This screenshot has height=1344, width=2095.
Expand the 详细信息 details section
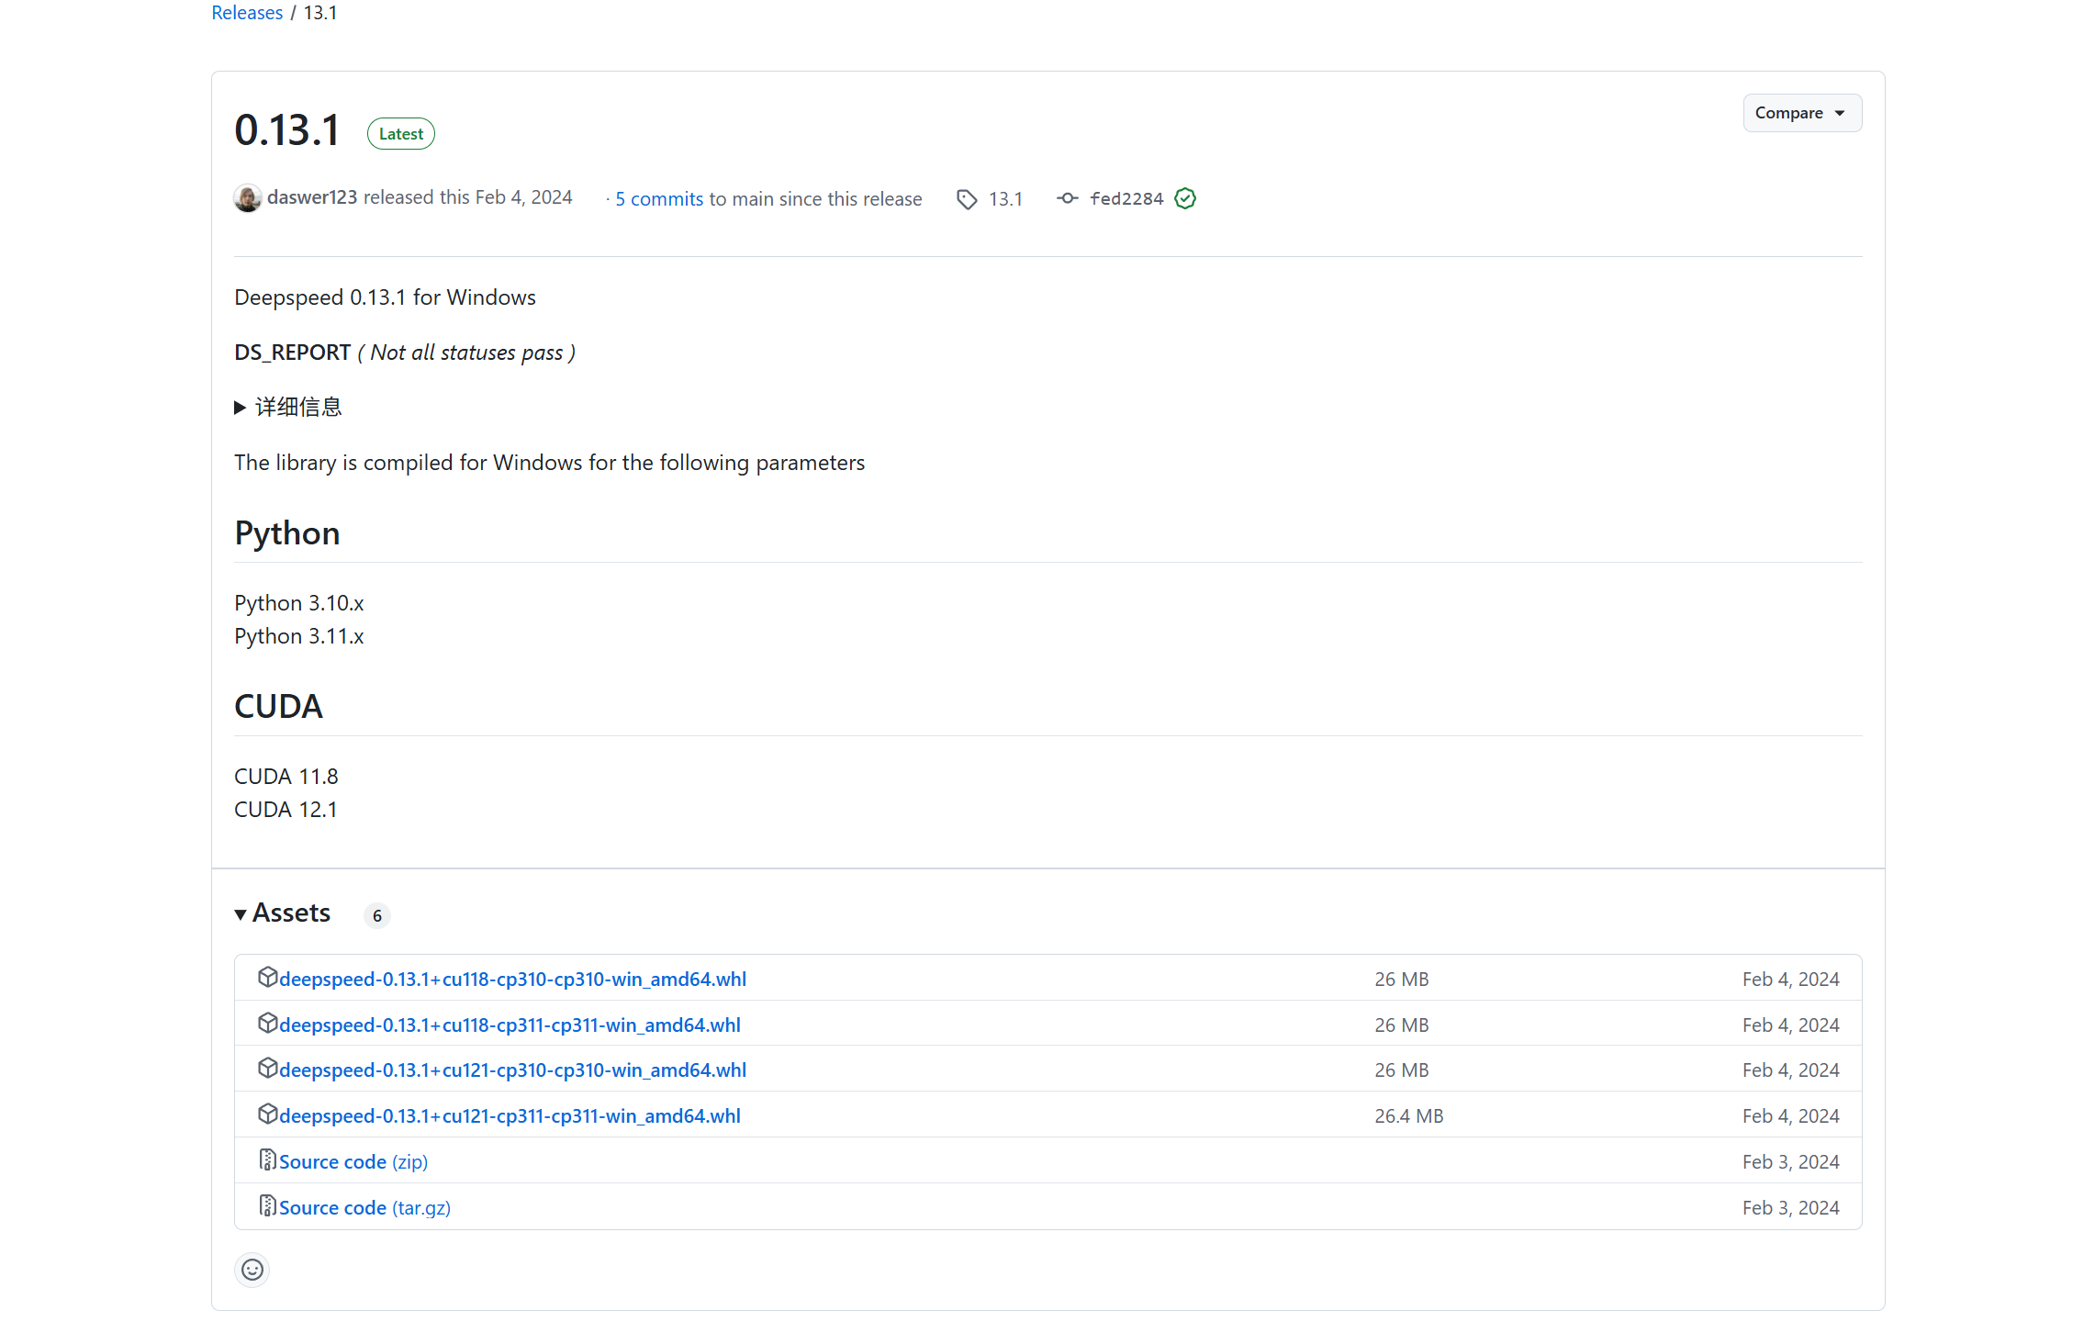288,407
